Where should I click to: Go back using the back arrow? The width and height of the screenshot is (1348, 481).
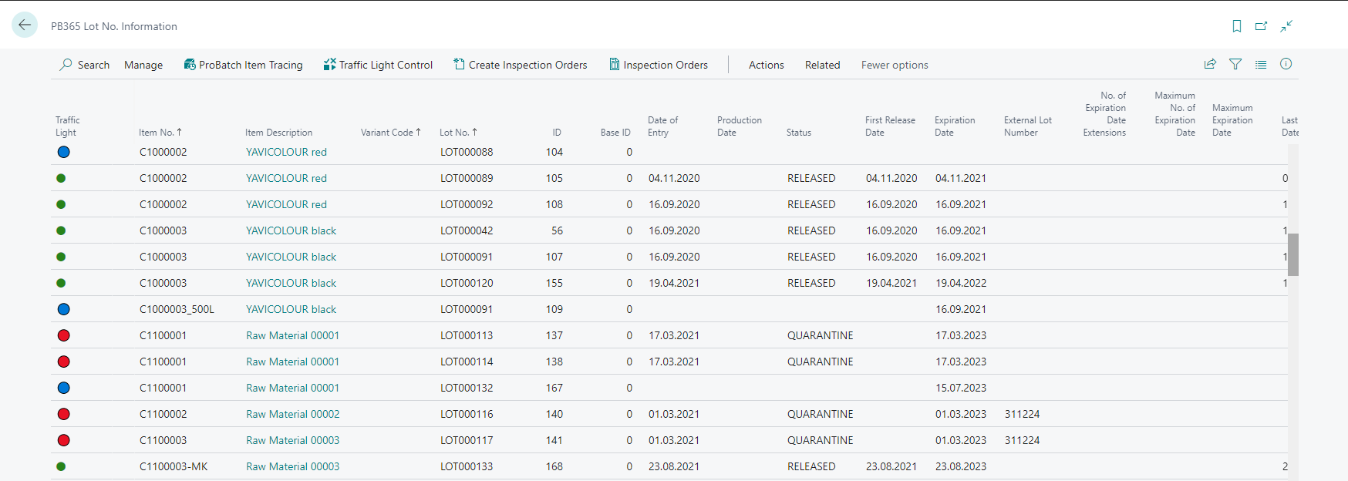click(25, 25)
